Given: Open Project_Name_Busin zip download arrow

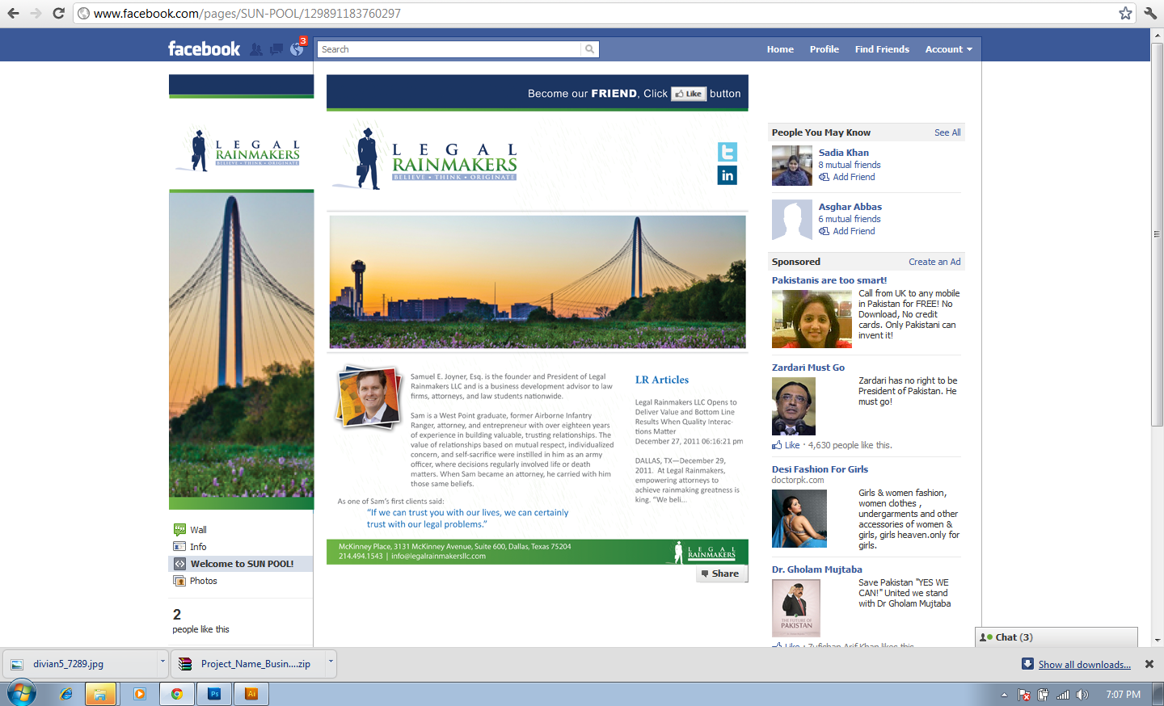Looking at the screenshot, I should point(331,662).
